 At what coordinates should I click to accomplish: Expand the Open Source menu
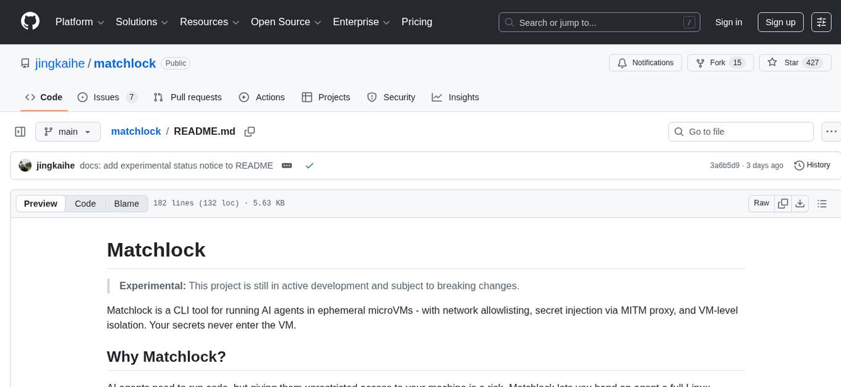click(286, 22)
